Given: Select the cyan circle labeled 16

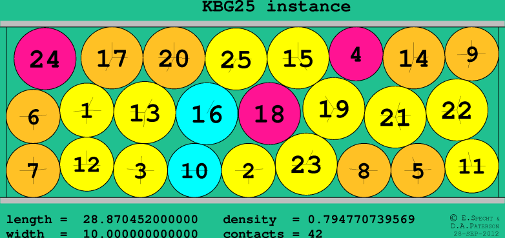Looking at the screenshot, I should [207, 114].
